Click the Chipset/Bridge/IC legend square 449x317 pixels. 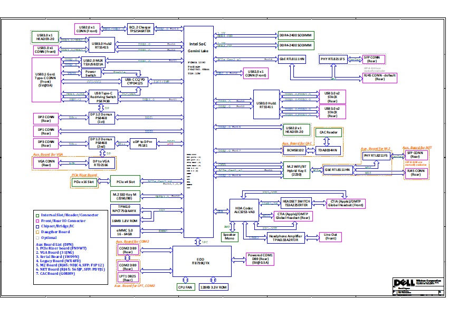click(37, 226)
